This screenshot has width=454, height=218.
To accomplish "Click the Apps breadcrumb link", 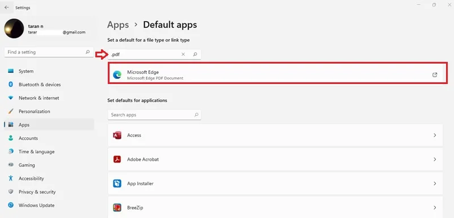I will point(118,25).
